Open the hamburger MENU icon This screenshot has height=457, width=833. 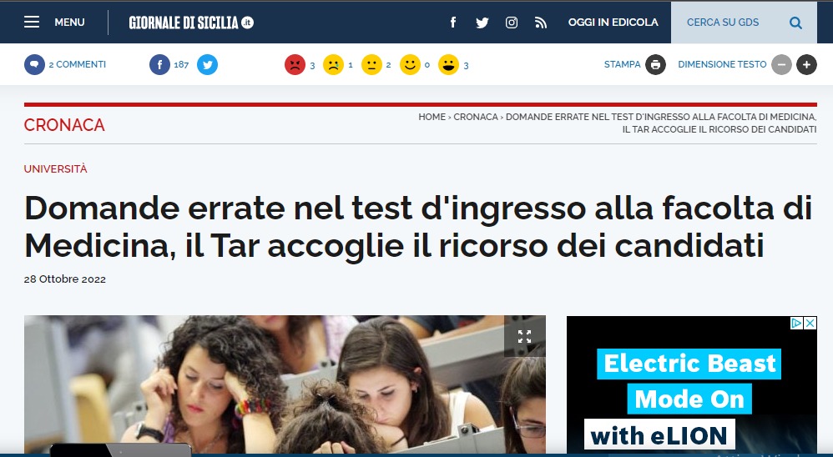(x=32, y=23)
